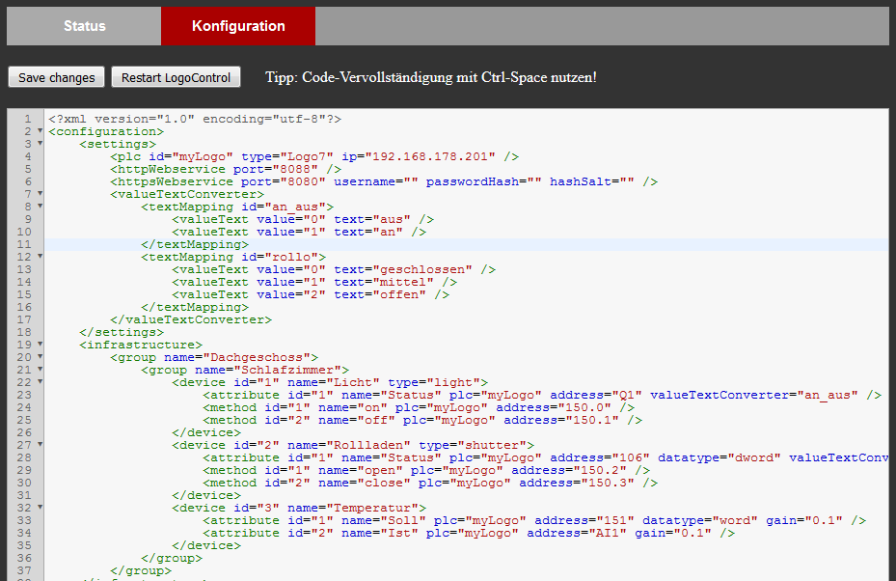Open the Konfiguration tab
This screenshot has width=896, height=581.
[x=238, y=26]
